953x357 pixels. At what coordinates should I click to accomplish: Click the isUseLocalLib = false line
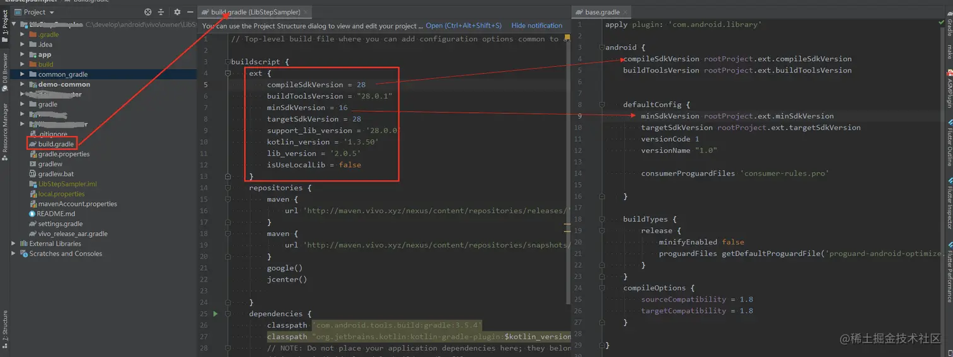314,165
